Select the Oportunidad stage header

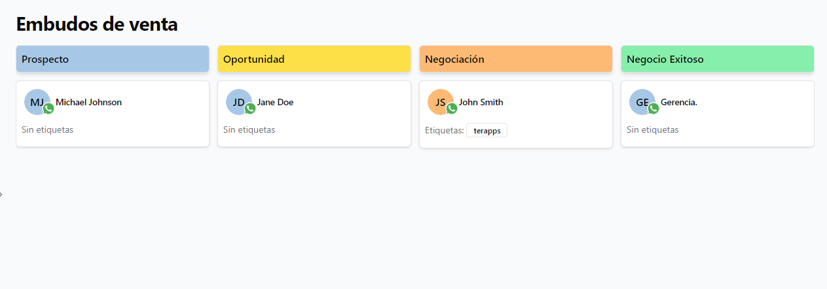click(x=314, y=59)
